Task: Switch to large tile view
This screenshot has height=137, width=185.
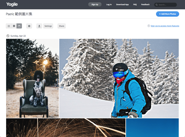Action: pyautogui.click(x=14, y=26)
